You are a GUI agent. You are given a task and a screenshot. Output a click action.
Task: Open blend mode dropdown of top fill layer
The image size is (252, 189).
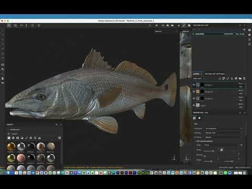[x=241, y=83]
